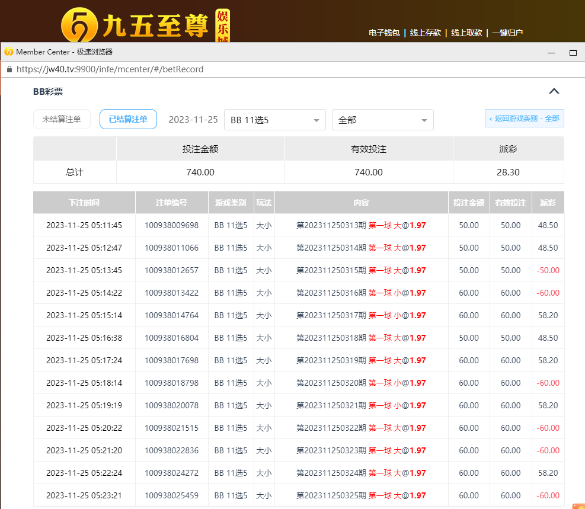The width and height of the screenshot is (585, 509).
Task: Click the 派彩 table column header
Action: [548, 203]
